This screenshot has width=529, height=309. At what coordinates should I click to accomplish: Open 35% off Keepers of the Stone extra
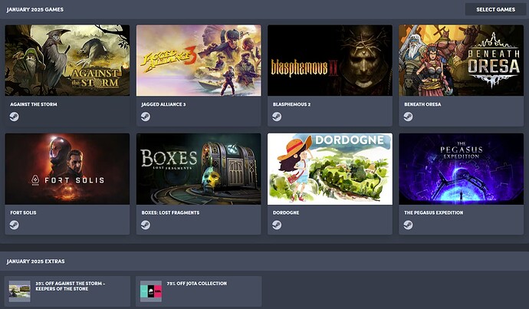(67, 291)
